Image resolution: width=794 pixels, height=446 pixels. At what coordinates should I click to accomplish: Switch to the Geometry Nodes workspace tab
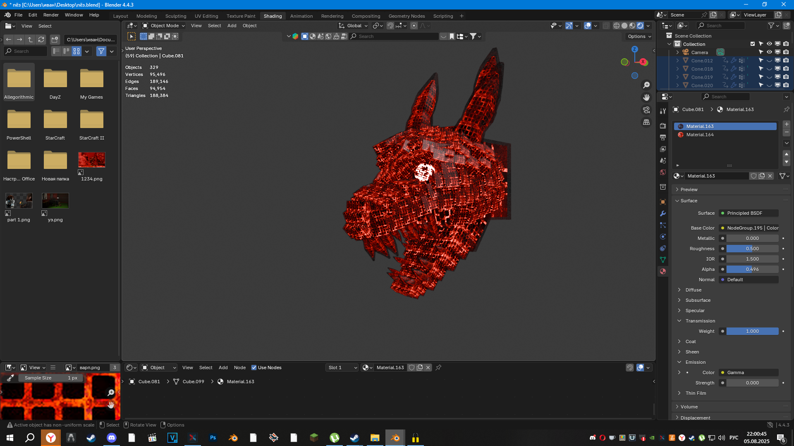406,16
